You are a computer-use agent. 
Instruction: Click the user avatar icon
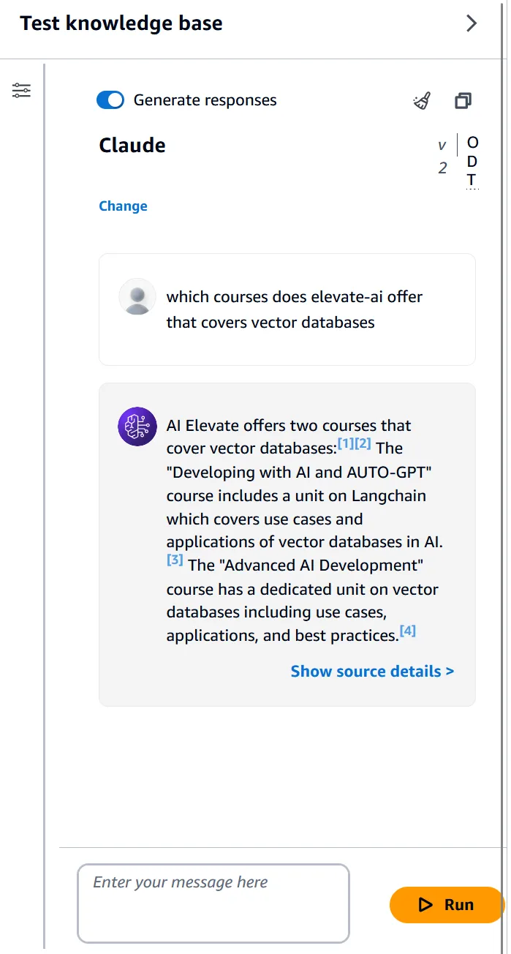[137, 297]
